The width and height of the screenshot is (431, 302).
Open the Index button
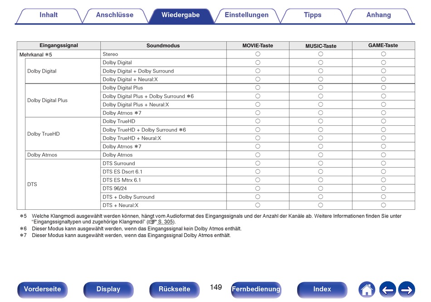pos(322,290)
